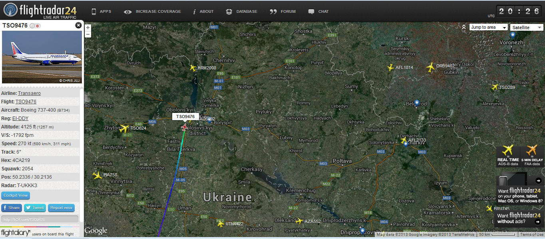Open the Satellite map type dropdown
545x239 pixels.
tap(526, 27)
